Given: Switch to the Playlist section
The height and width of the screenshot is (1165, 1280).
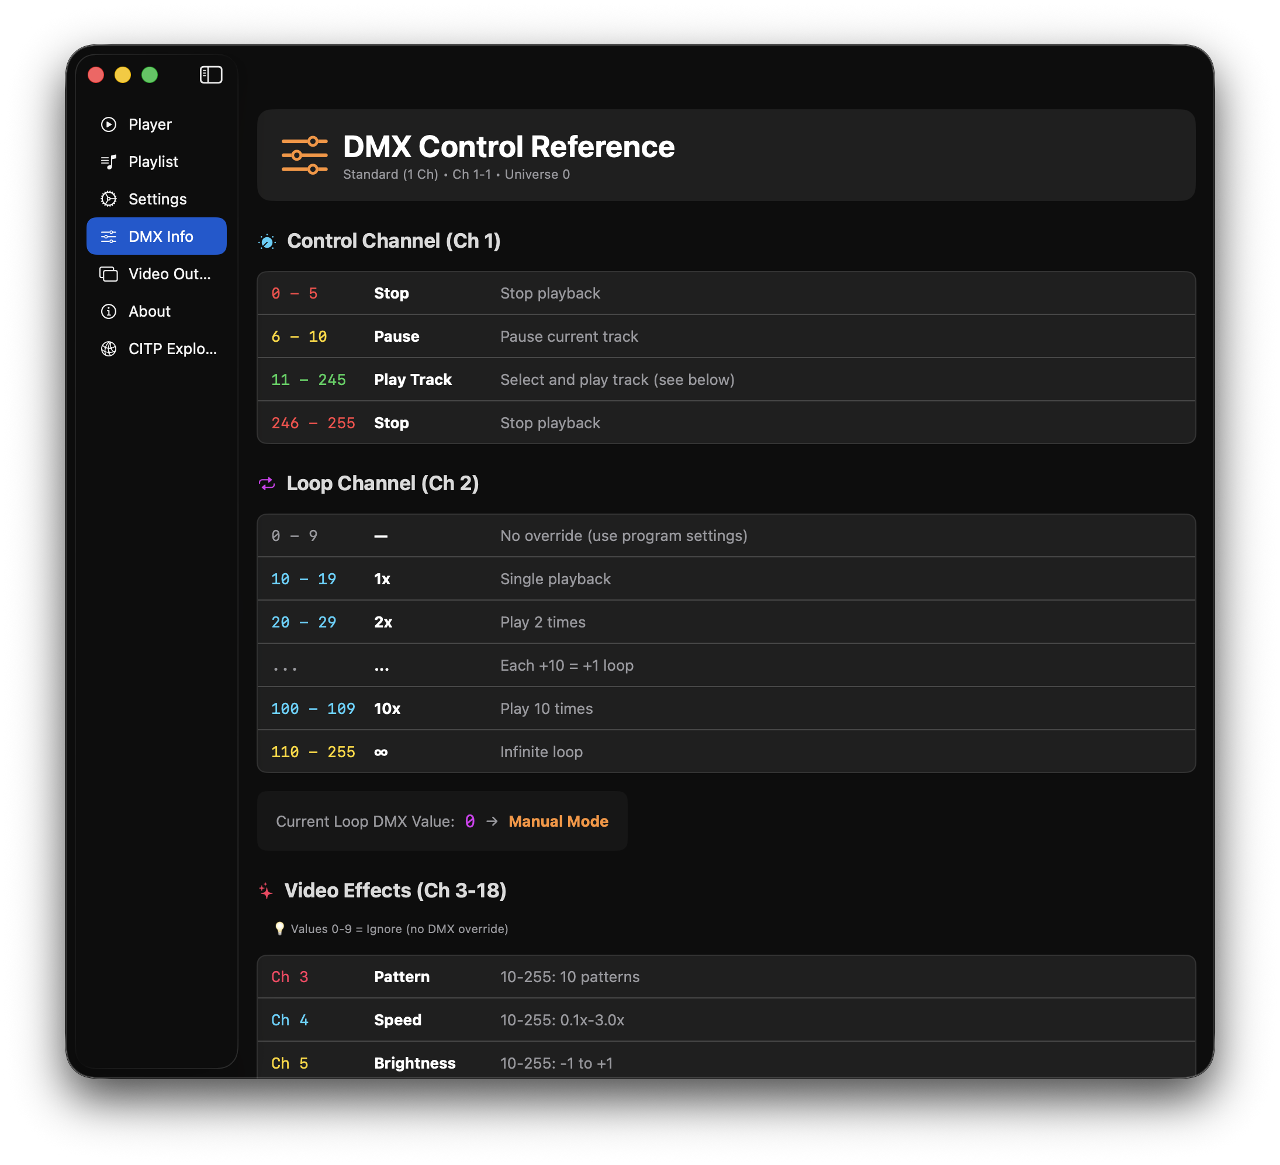Looking at the screenshot, I should click(153, 162).
